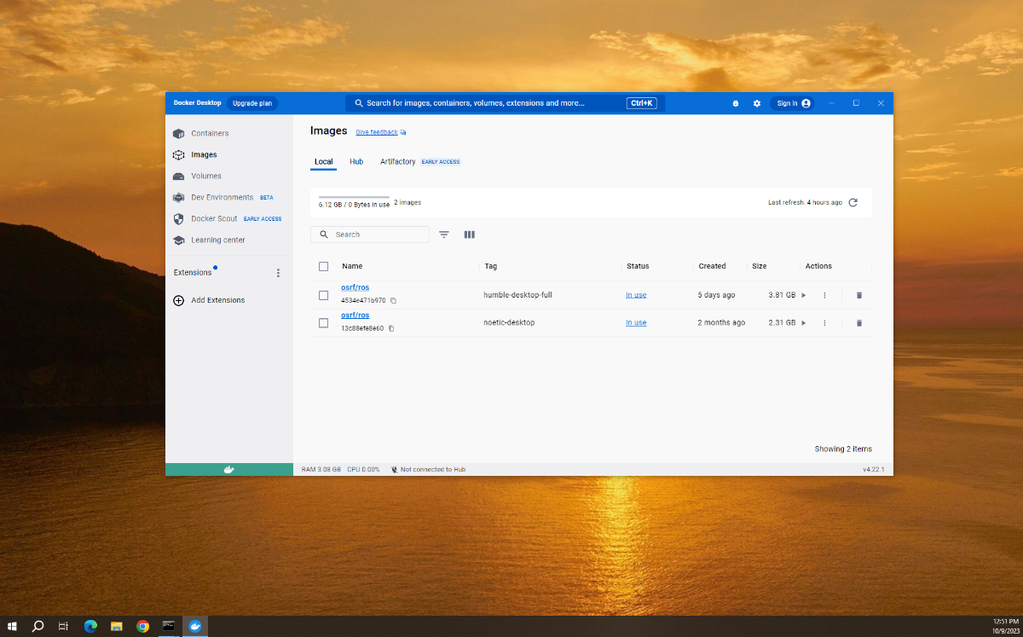The image size is (1023, 637).
Task: Open File Explorer from the taskbar
Action: (x=117, y=627)
